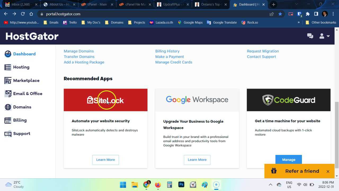
Task: Open the Support sidebar icon
Action: point(8,133)
